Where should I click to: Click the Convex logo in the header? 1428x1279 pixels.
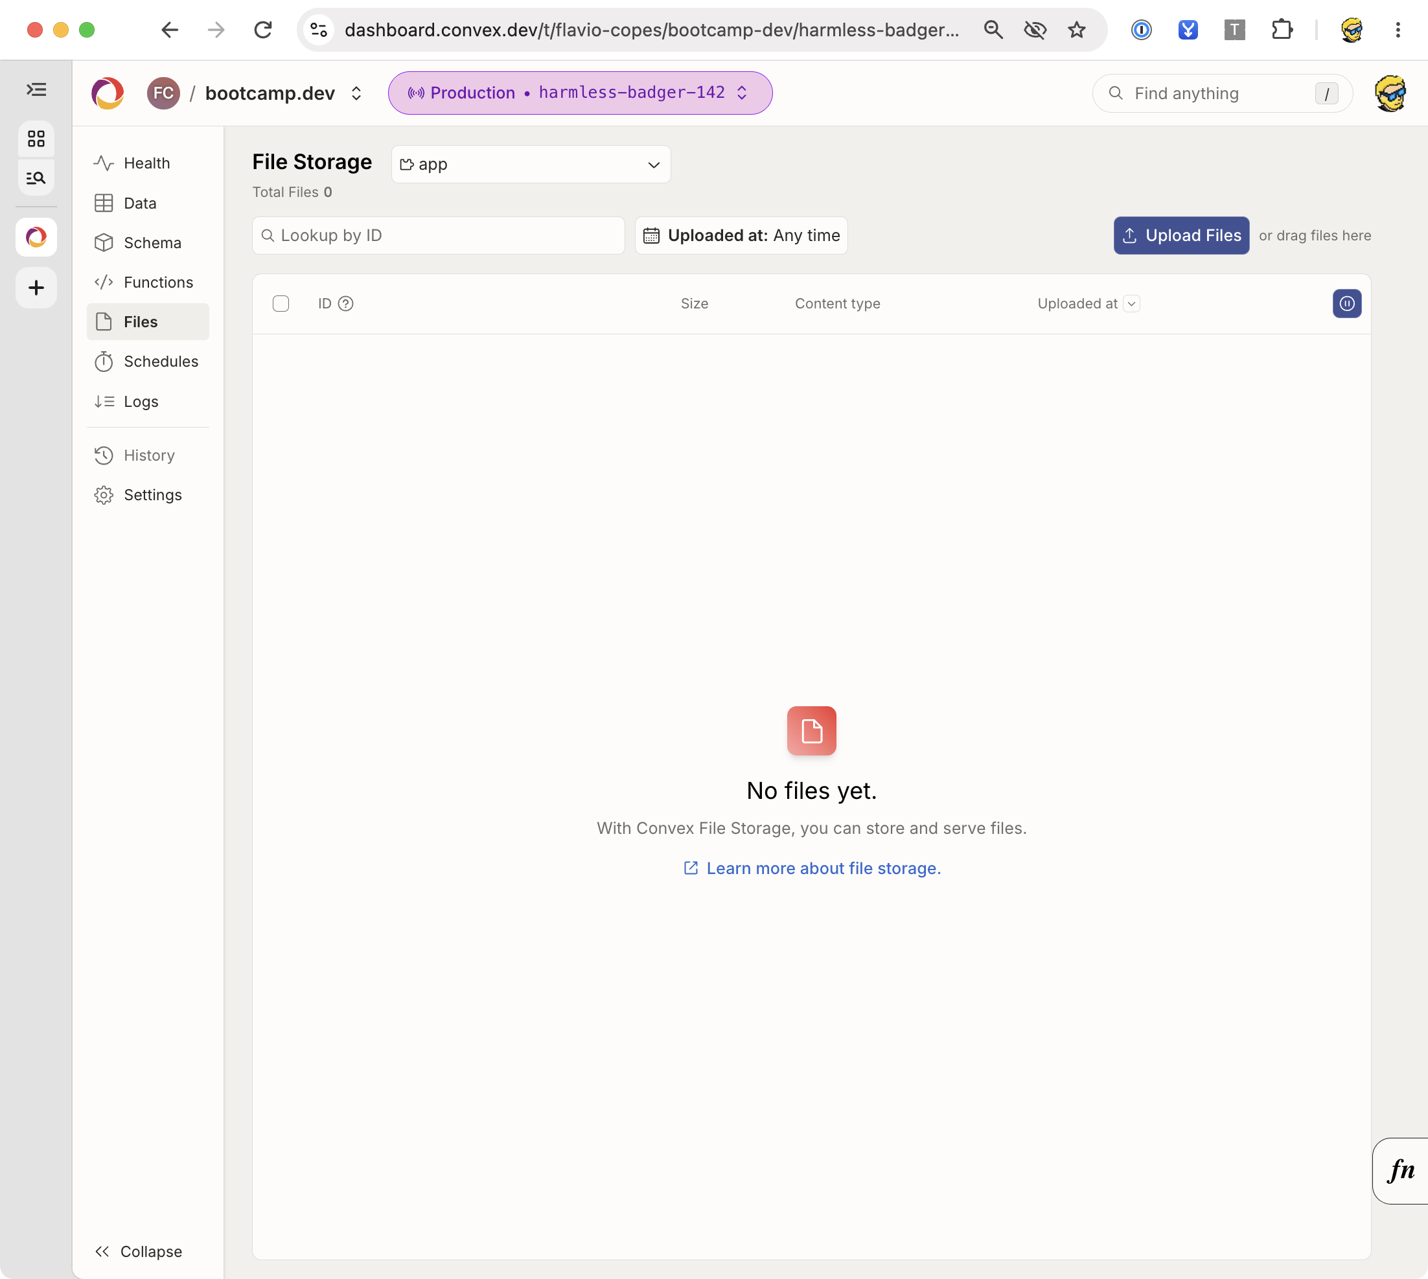point(108,93)
